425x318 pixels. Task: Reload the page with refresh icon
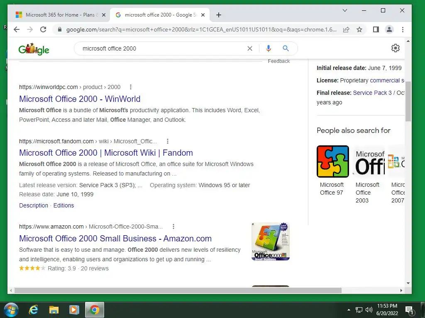pos(43,29)
